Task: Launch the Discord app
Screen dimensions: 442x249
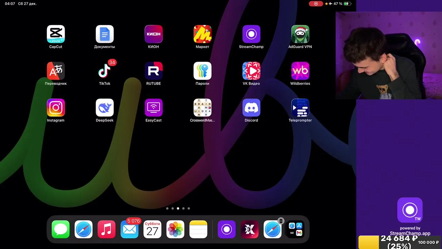Action: 251,108
